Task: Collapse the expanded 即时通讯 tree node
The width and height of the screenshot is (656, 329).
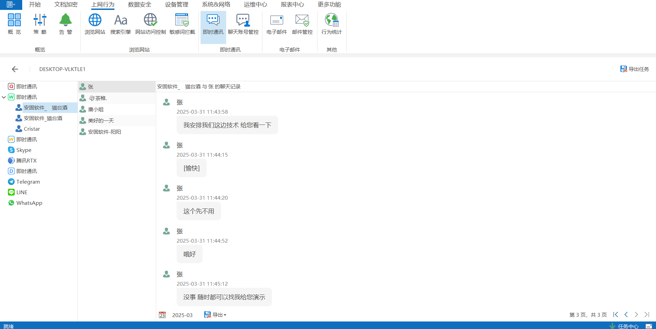Action: [x=4, y=97]
